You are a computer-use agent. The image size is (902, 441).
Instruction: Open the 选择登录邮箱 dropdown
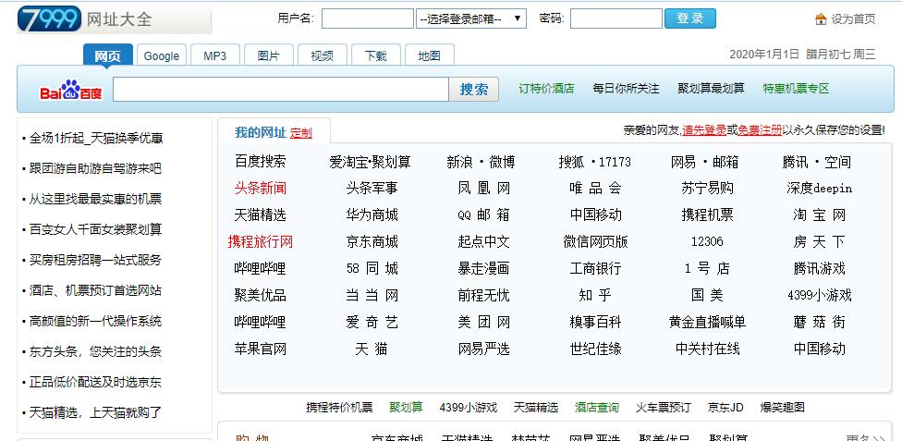coord(471,19)
